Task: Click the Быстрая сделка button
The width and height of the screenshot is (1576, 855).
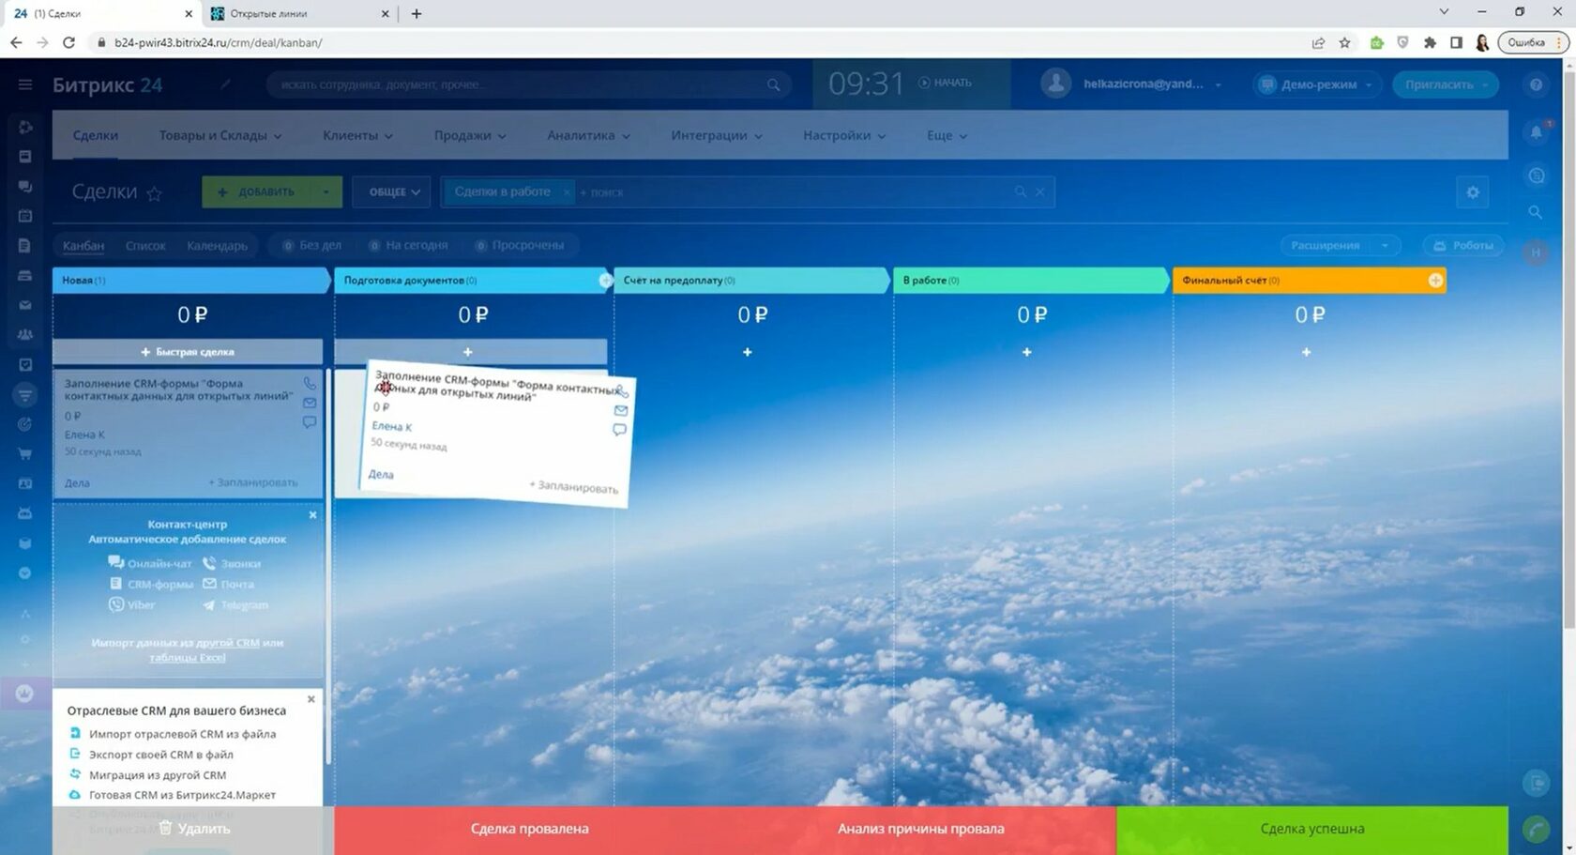Action: click(188, 352)
